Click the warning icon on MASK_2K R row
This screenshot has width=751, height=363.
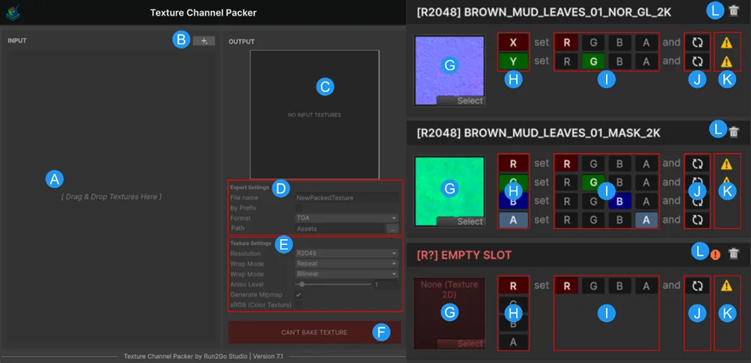[x=726, y=164]
